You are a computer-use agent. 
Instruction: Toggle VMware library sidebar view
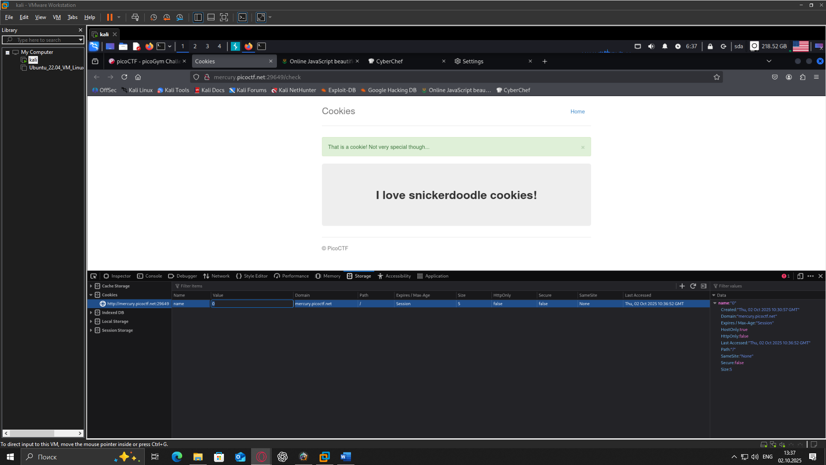(198, 17)
